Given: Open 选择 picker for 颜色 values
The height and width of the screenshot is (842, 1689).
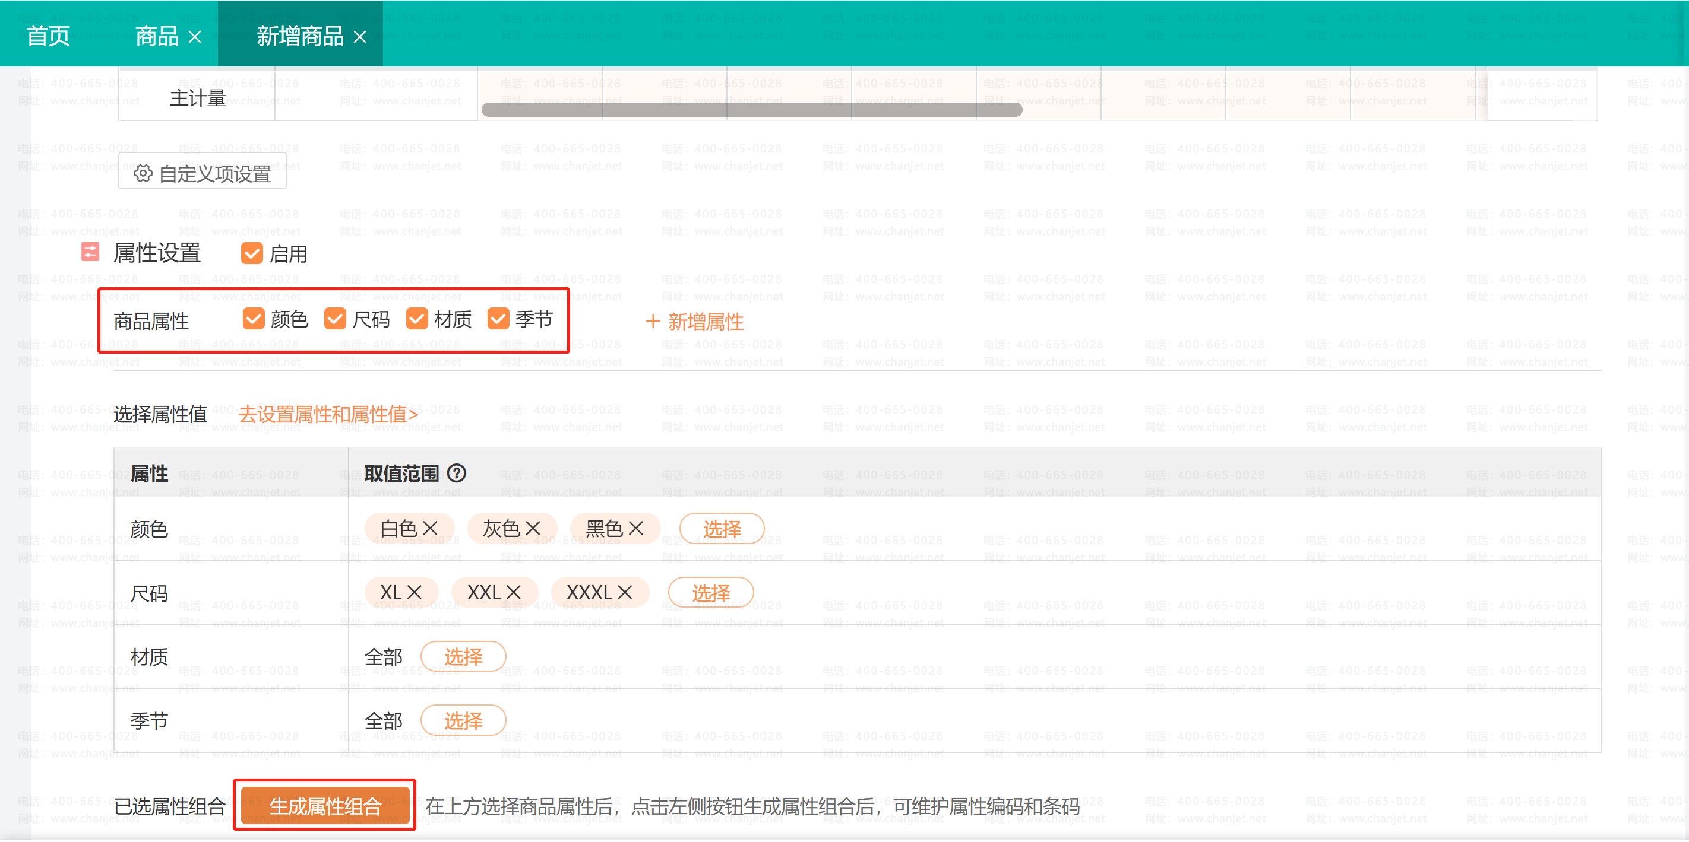Looking at the screenshot, I should click(x=721, y=529).
